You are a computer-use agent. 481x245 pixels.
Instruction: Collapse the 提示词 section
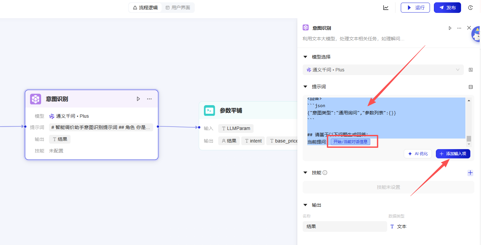tap(305, 86)
